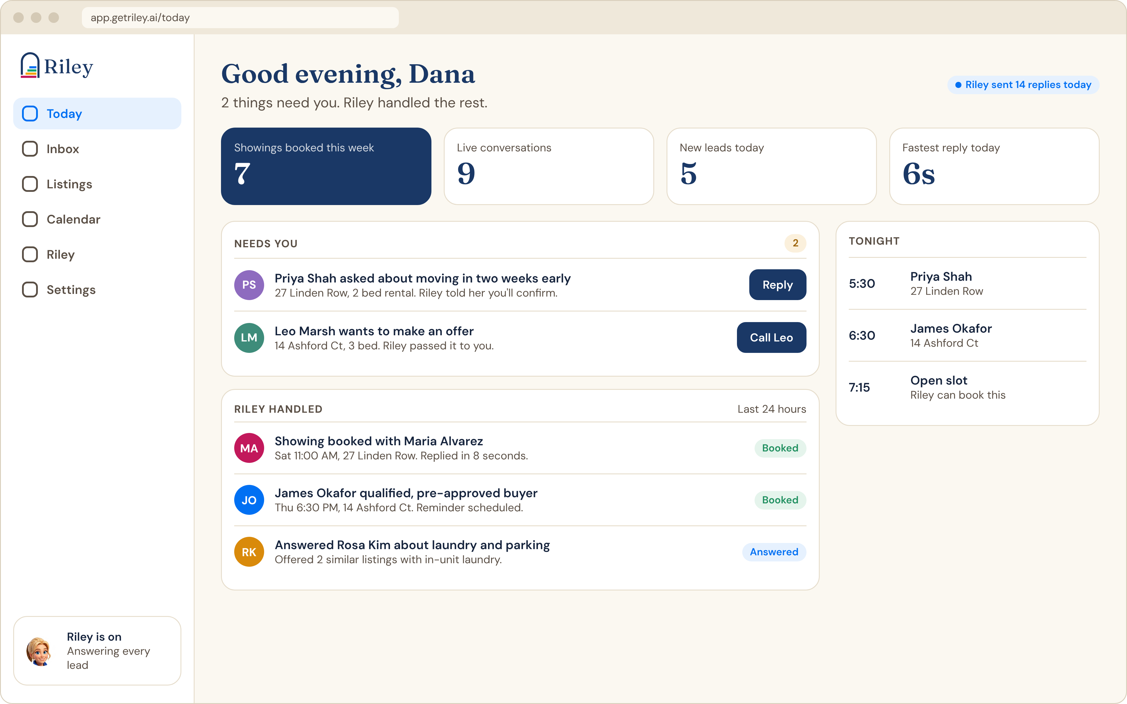The height and width of the screenshot is (704, 1127).
Task: Open the 'Riley is on' status card
Action: coord(97,651)
